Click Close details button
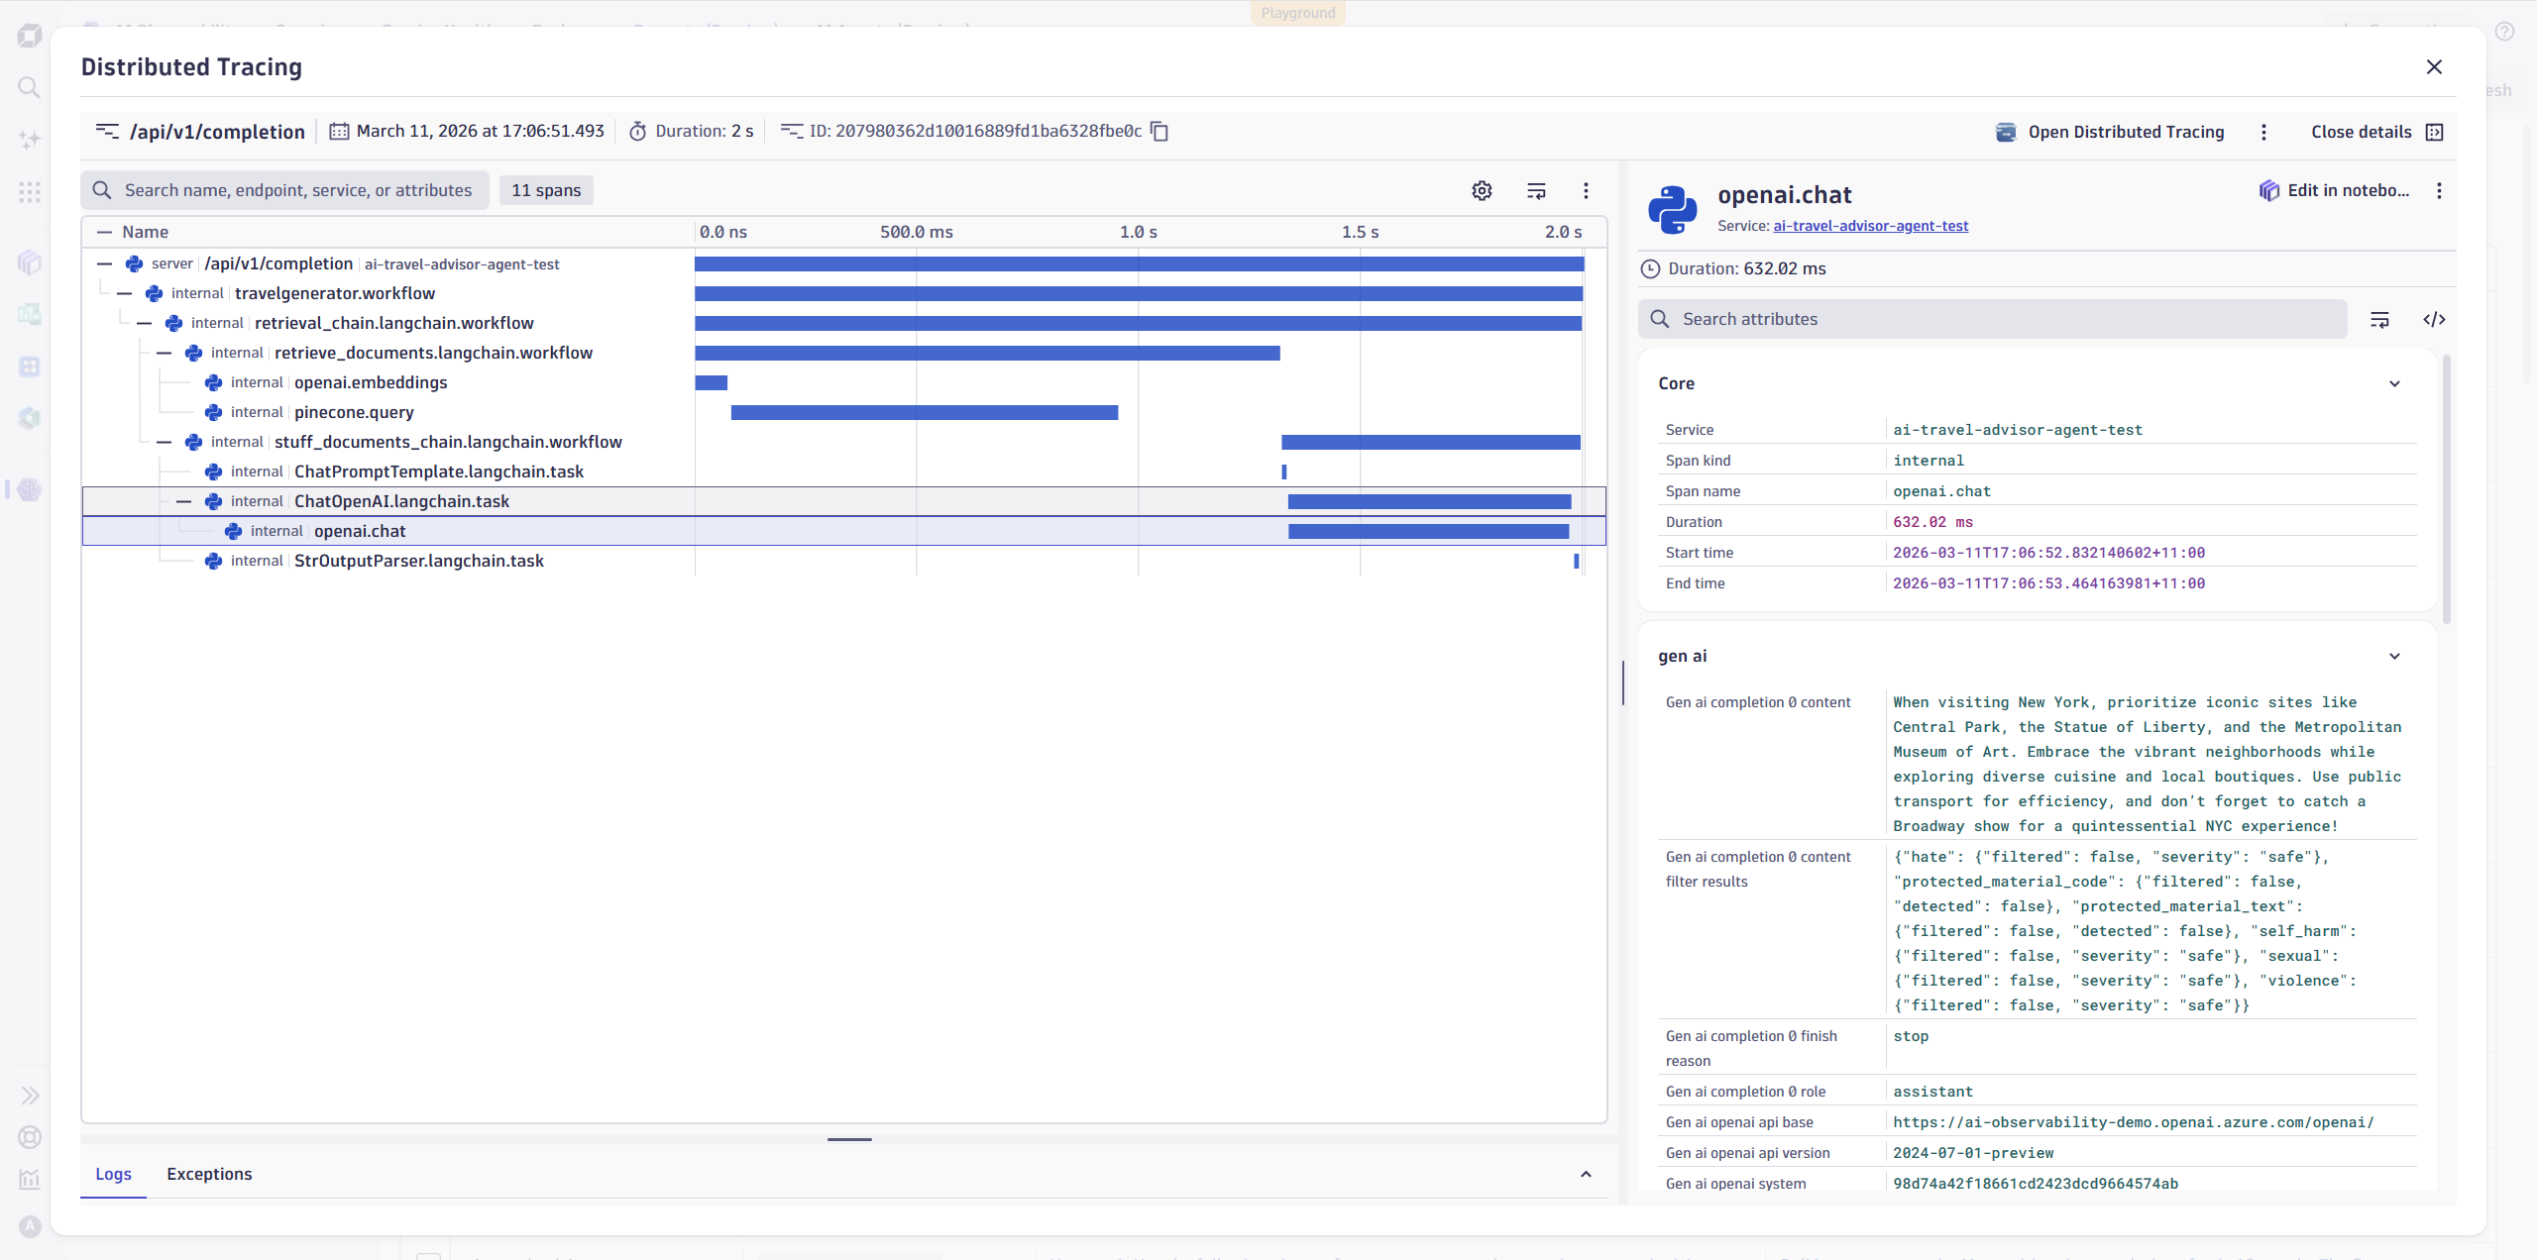The height and width of the screenshot is (1260, 2537). [2376, 132]
